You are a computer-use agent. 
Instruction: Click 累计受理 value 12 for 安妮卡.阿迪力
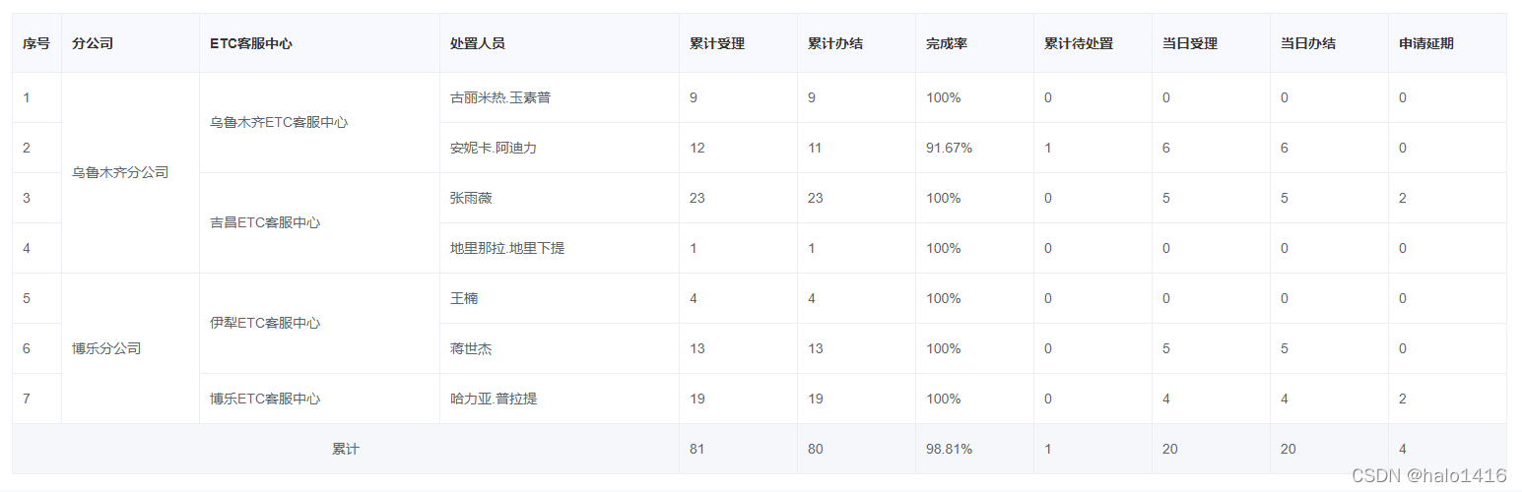coord(697,148)
